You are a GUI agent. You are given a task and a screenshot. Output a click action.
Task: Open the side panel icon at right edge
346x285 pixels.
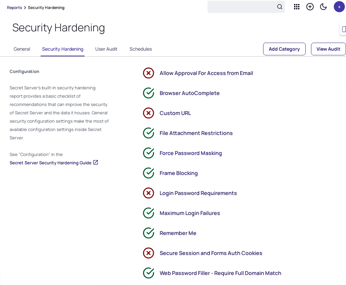343,29
